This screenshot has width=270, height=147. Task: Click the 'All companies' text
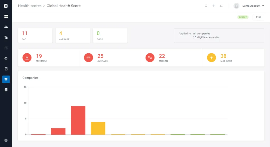[202, 33]
